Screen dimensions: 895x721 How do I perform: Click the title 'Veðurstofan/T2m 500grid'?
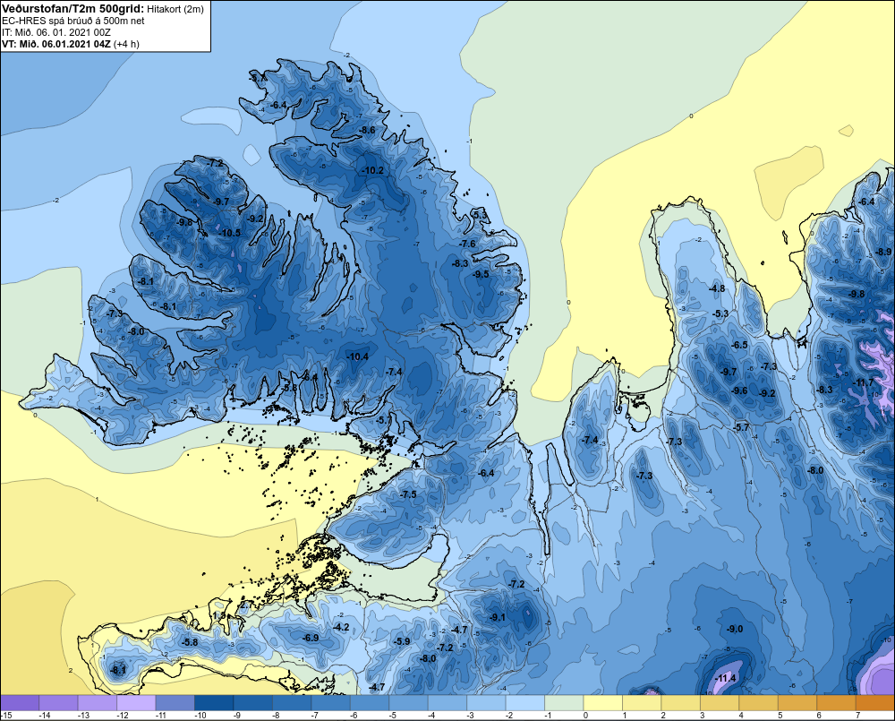point(73,9)
